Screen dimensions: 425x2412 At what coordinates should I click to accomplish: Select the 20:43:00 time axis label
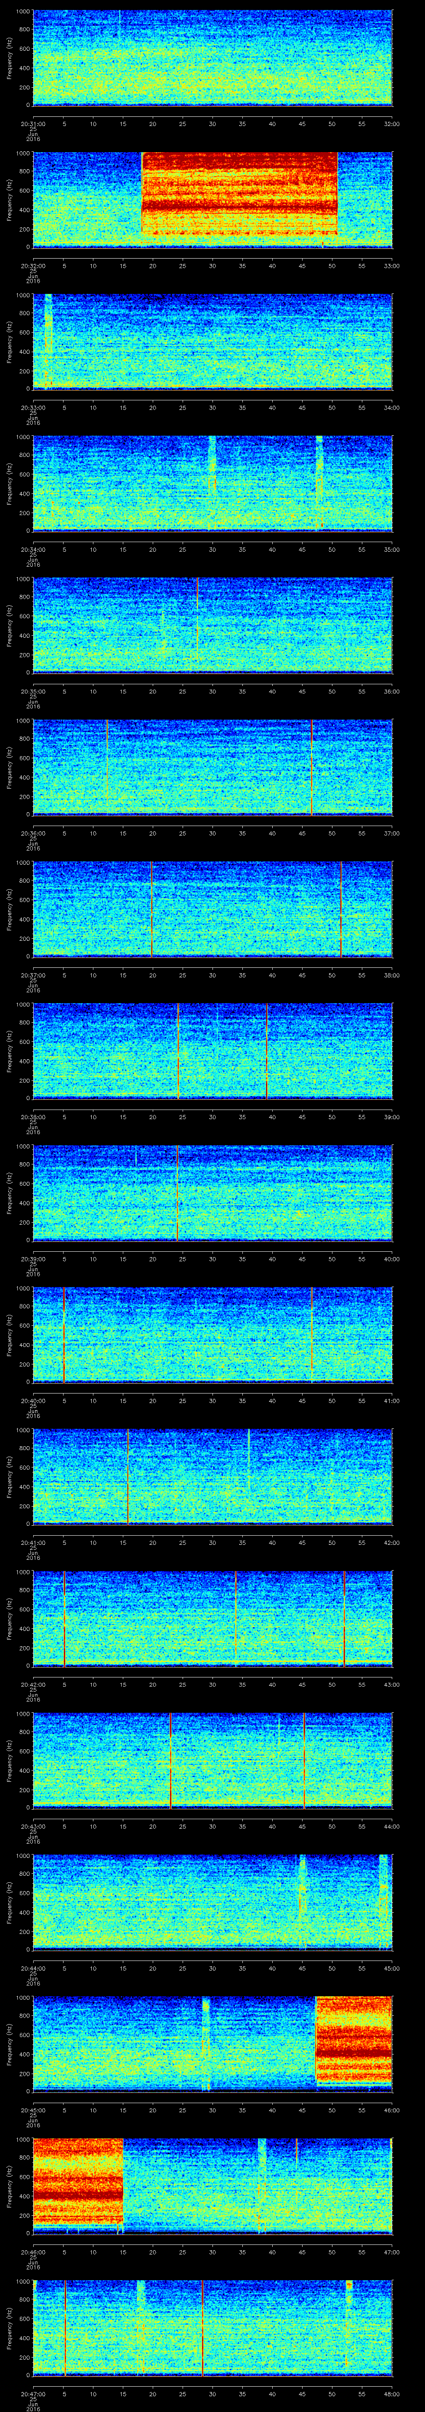pyautogui.click(x=34, y=1826)
